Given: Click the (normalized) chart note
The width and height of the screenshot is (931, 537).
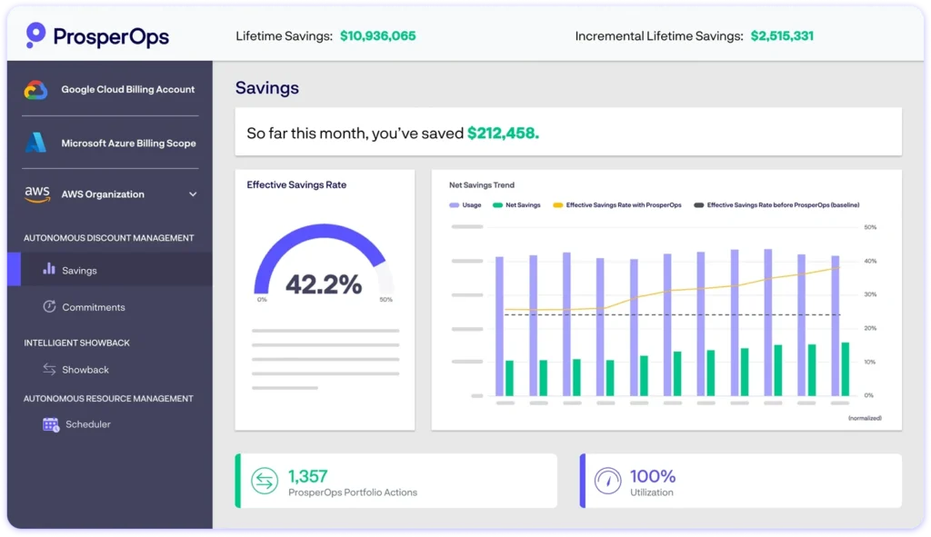Looking at the screenshot, I should pyautogui.click(x=865, y=418).
